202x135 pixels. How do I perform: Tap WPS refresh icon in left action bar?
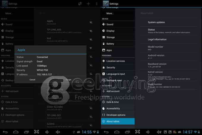point(80,4)
